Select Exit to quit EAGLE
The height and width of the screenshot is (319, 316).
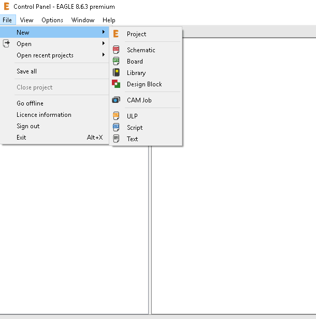pos(54,138)
